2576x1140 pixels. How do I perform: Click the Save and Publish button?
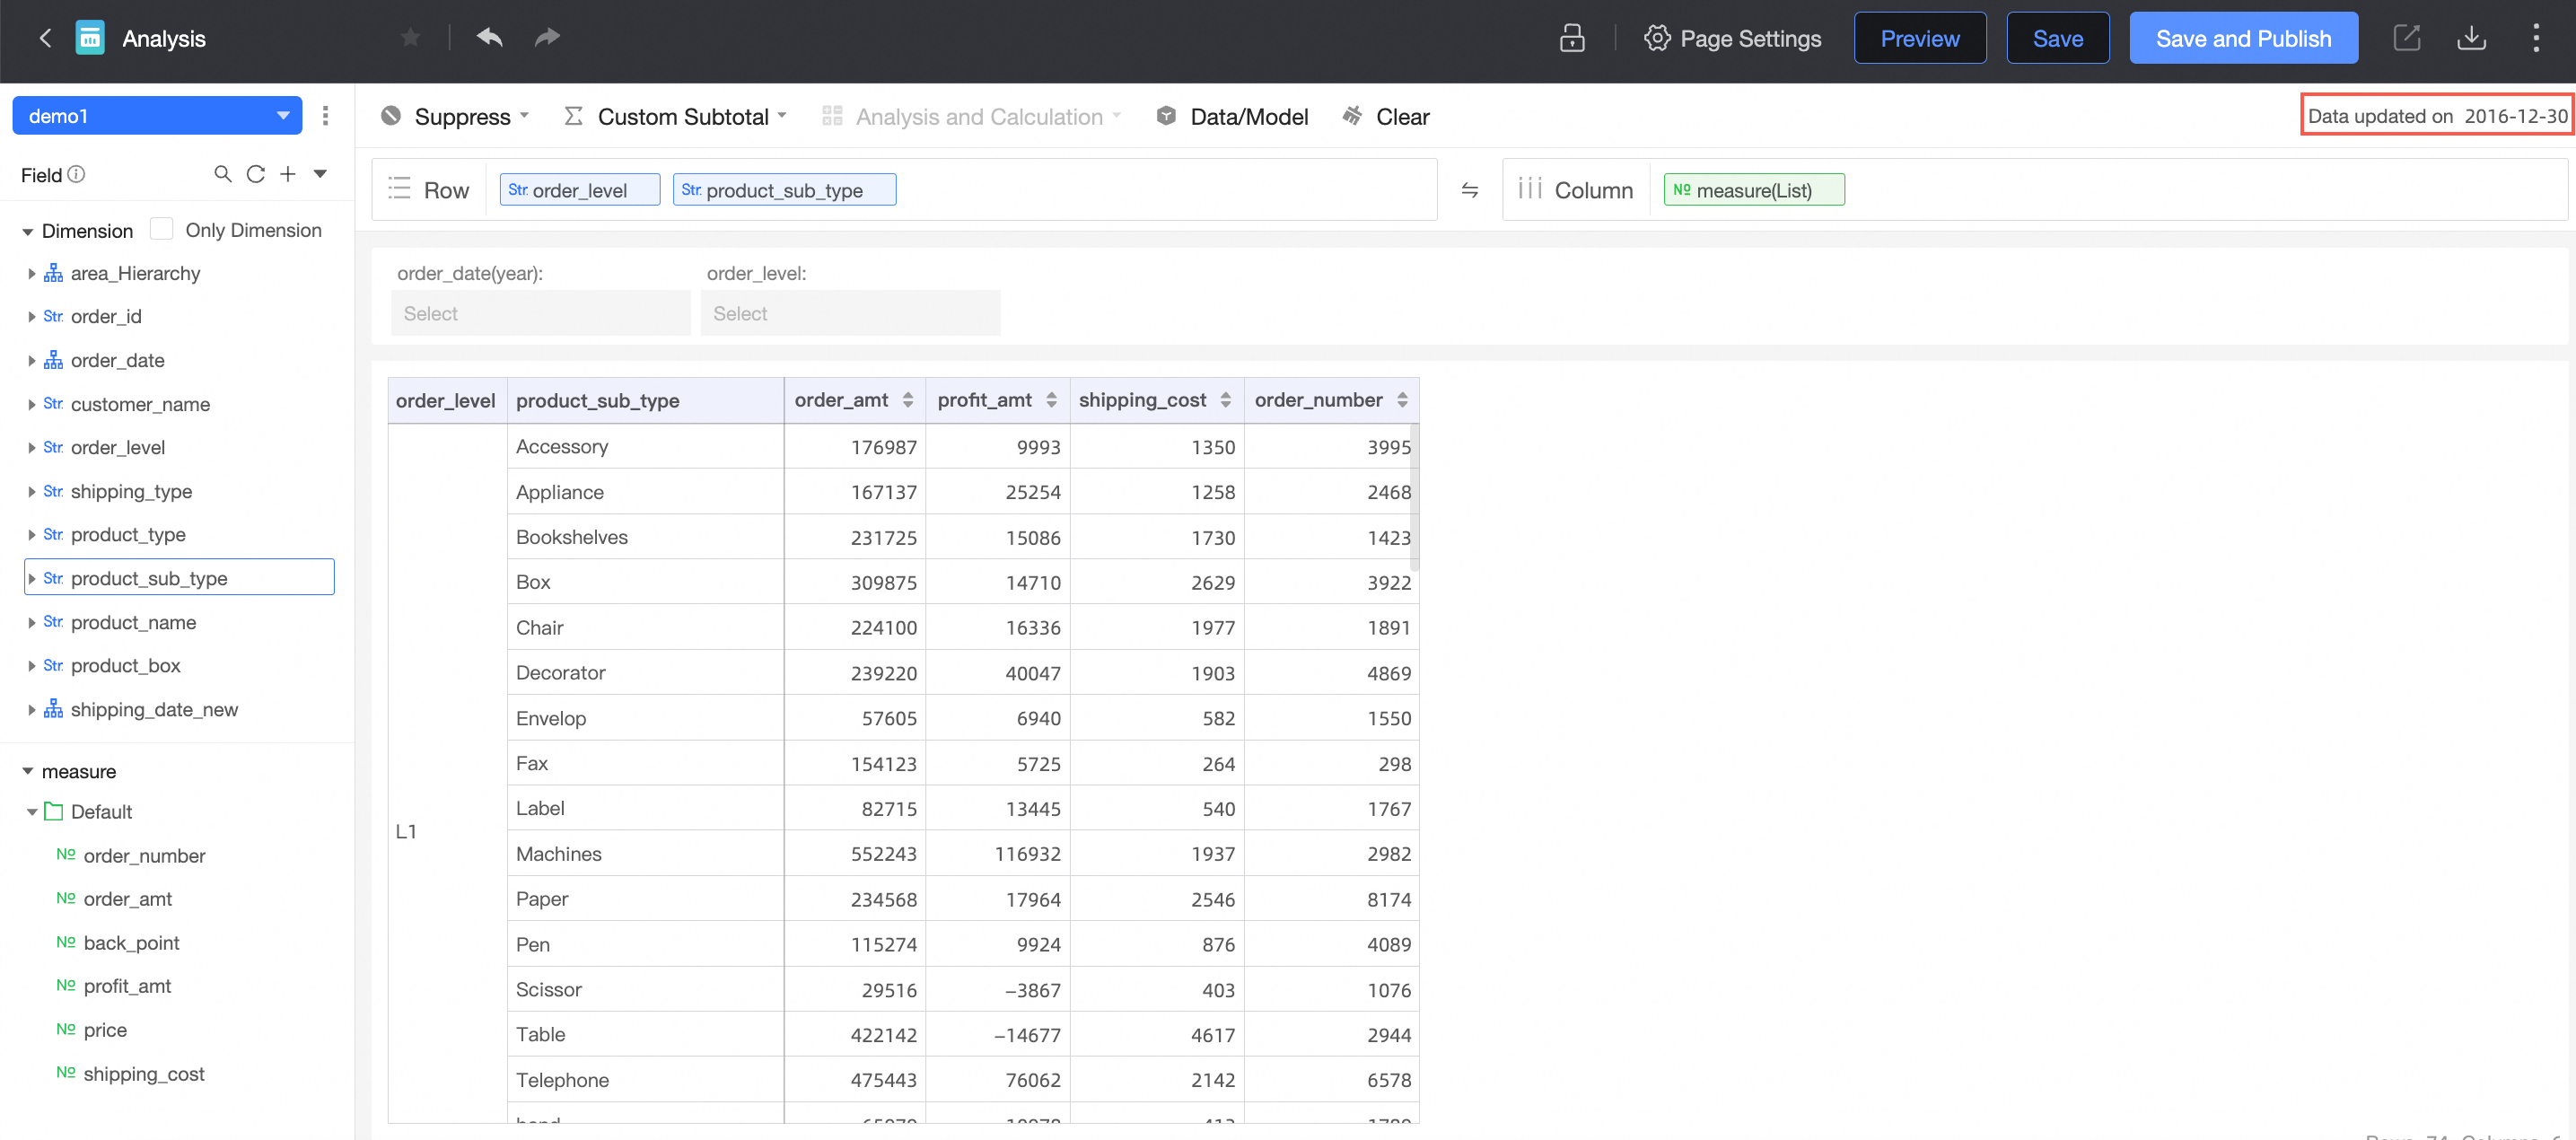pos(2242,38)
